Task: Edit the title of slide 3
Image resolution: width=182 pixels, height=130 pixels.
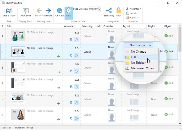Action: (40, 64)
